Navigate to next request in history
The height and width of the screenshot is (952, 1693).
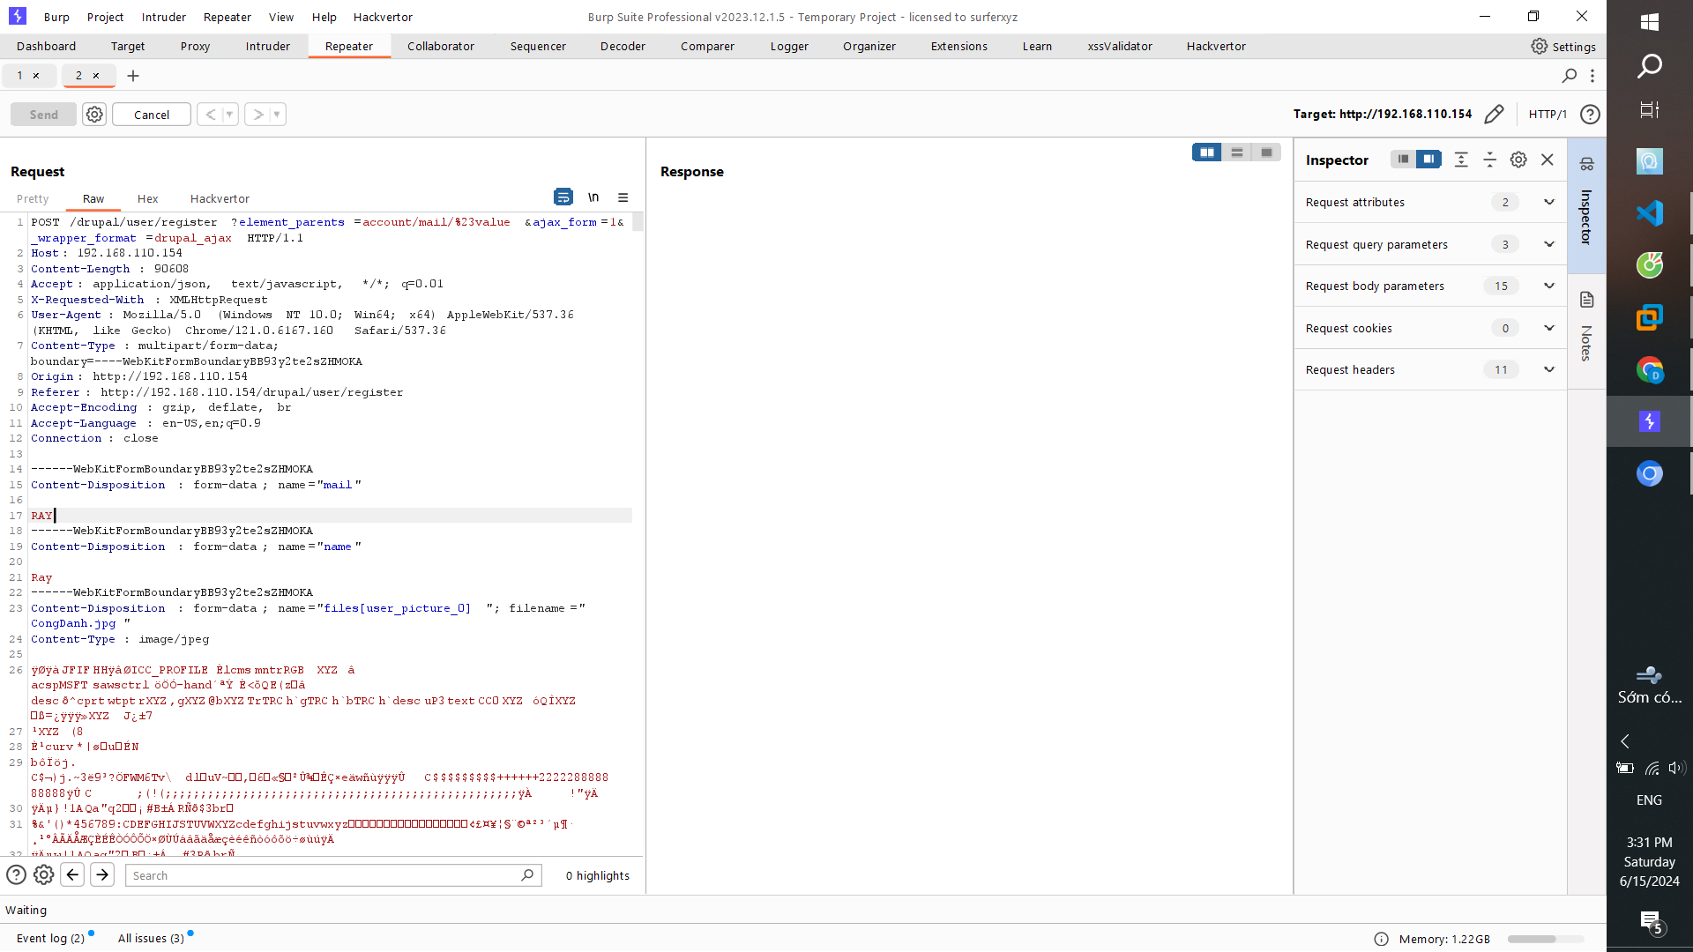click(x=257, y=115)
